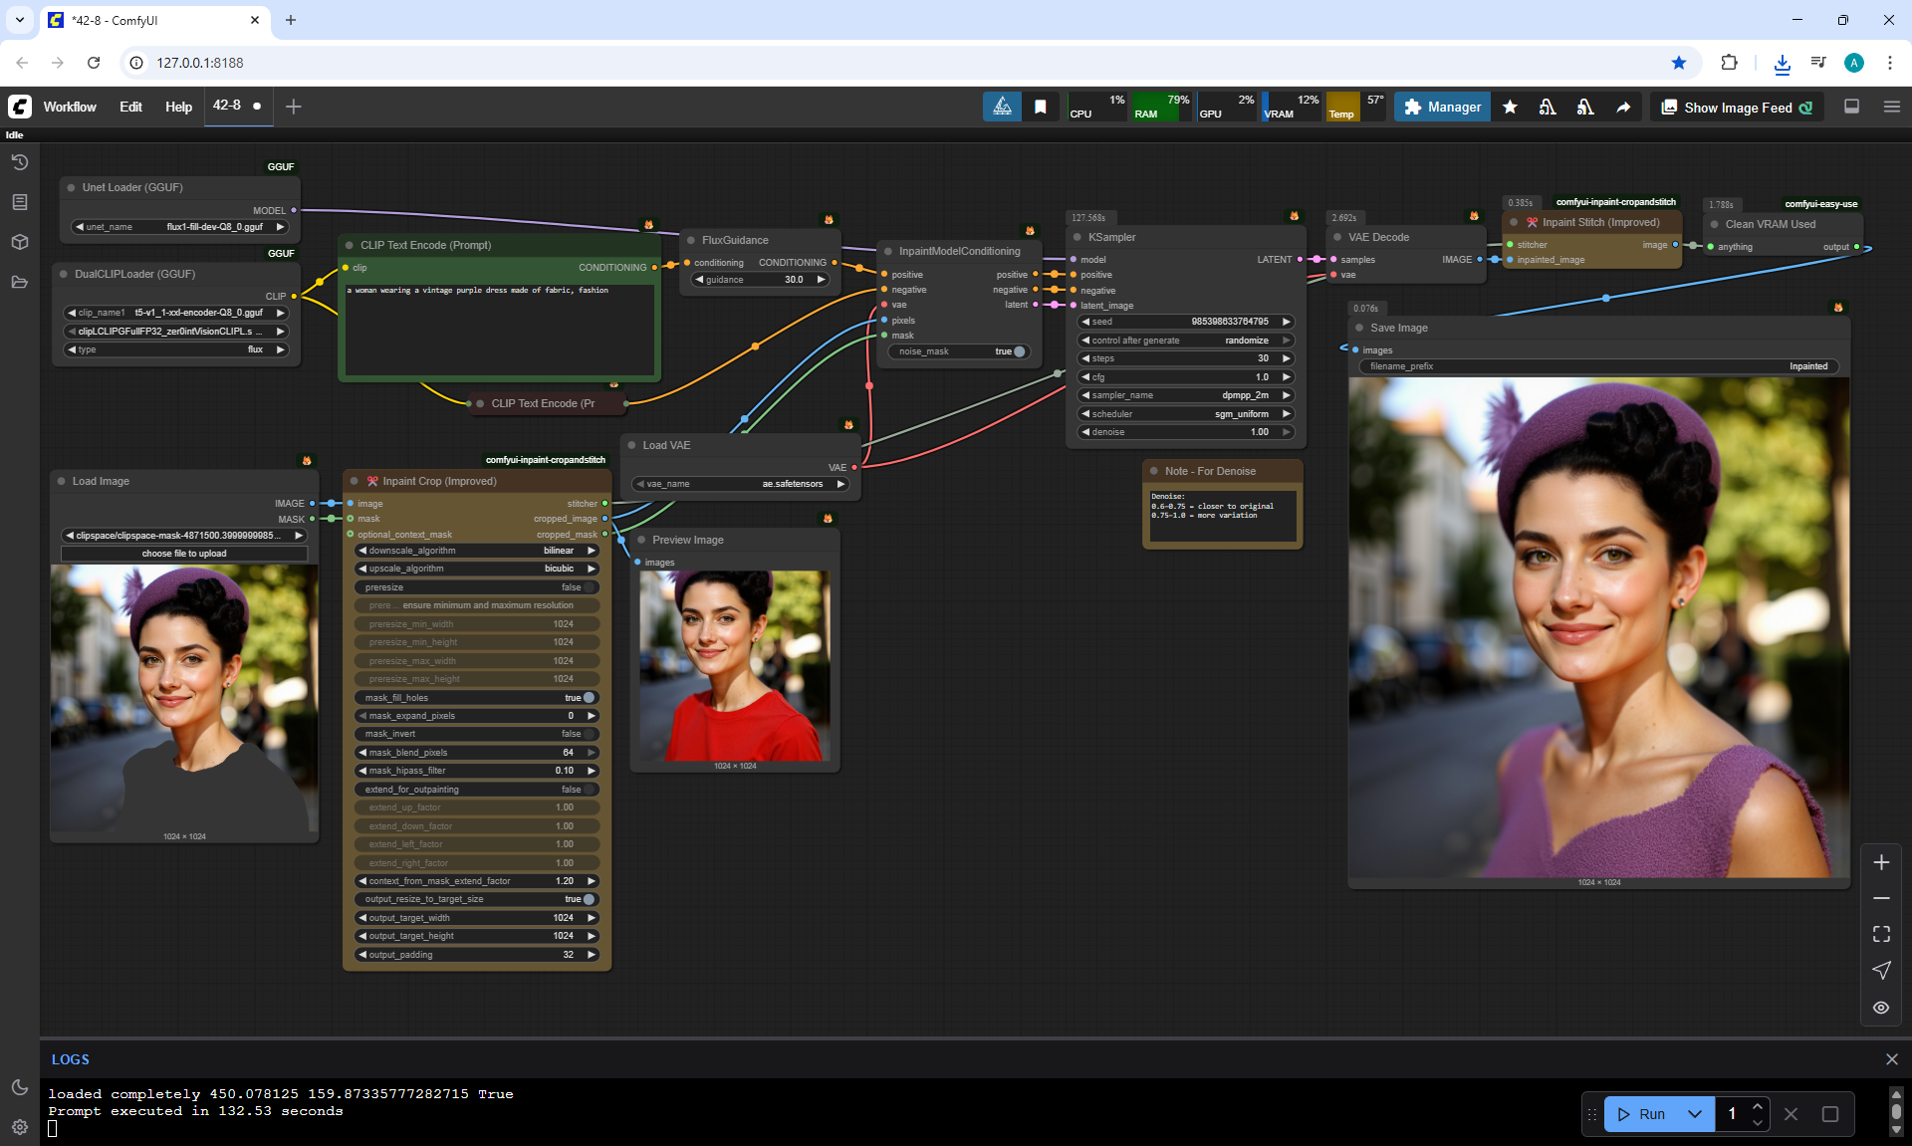Open the node library cube icon
Screen dimensions: 1912x1146
(x=20, y=242)
